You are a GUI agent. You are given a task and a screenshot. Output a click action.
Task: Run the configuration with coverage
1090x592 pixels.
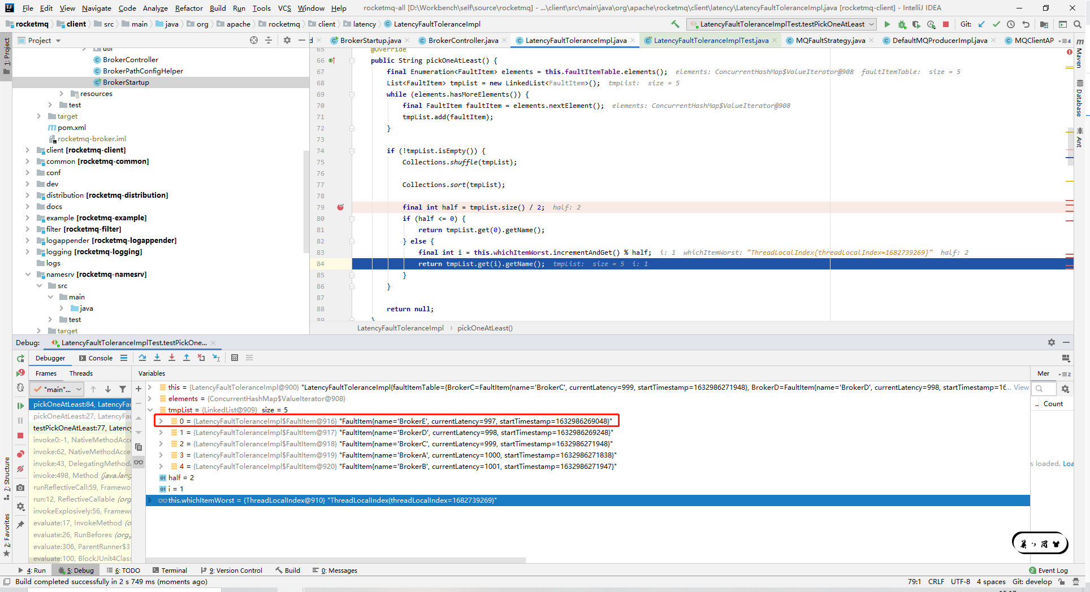click(916, 24)
